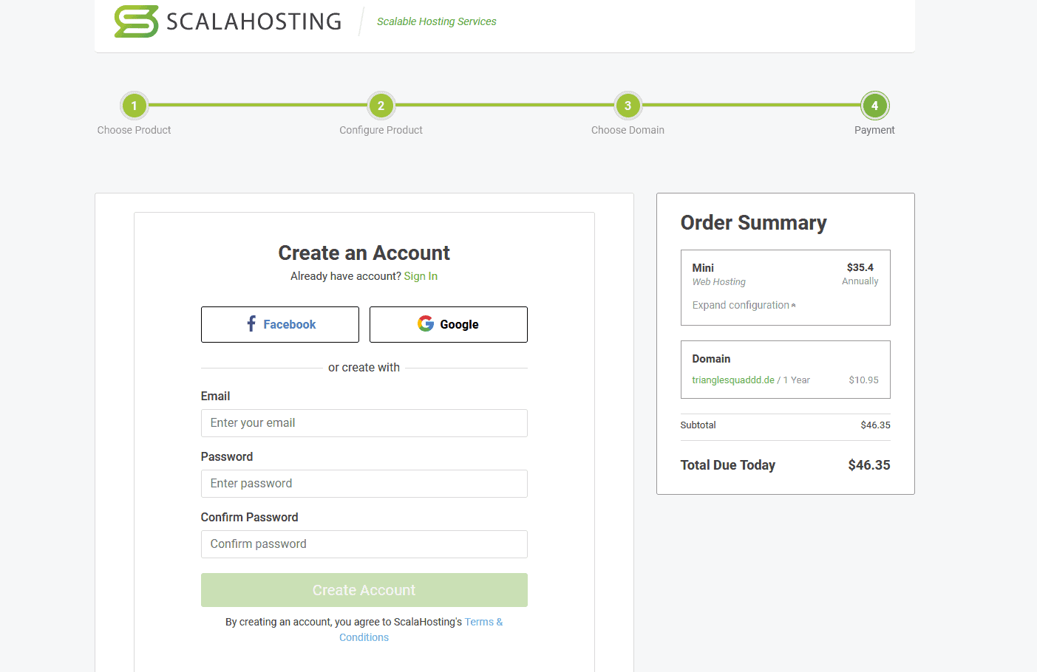Click into the Enter password field

[364, 484]
